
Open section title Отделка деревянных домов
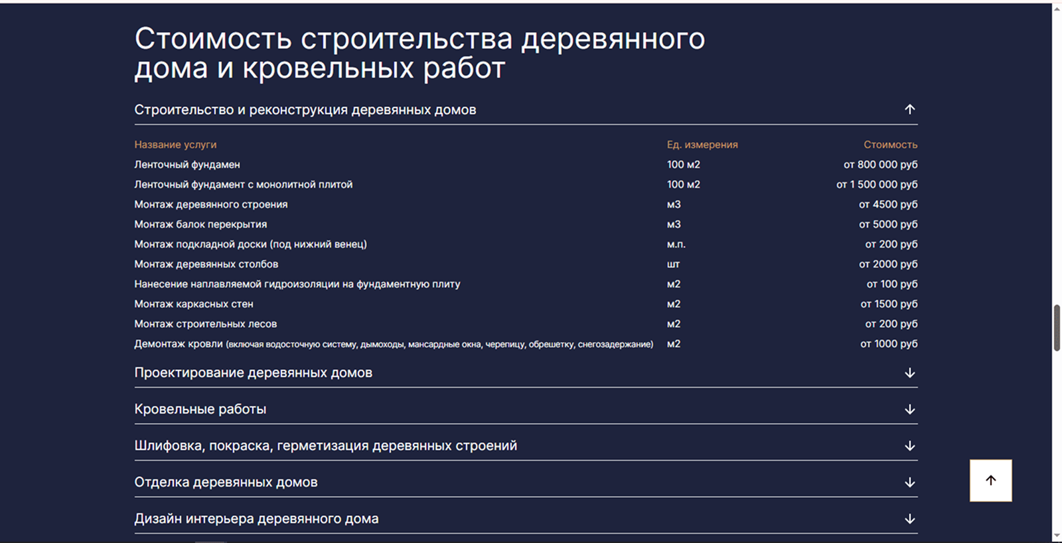(226, 482)
